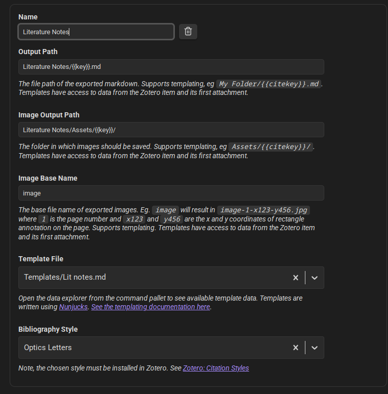Image resolution: width=388 pixels, height=394 pixels.
Task: Focus the Image Base Name field
Action: point(171,193)
